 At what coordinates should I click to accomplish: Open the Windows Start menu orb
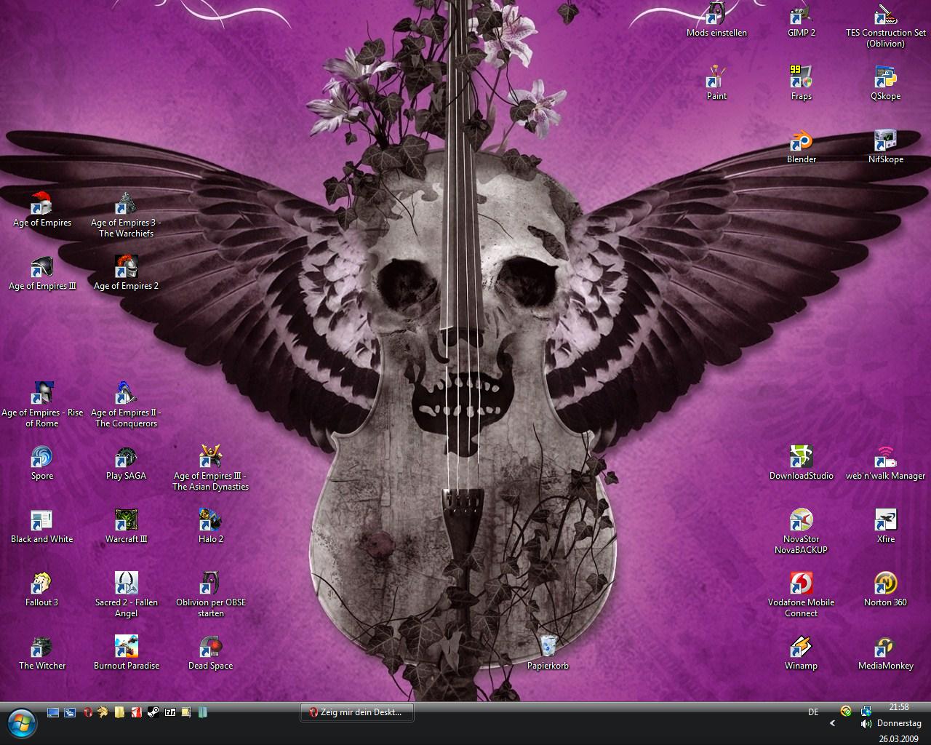click(x=22, y=720)
